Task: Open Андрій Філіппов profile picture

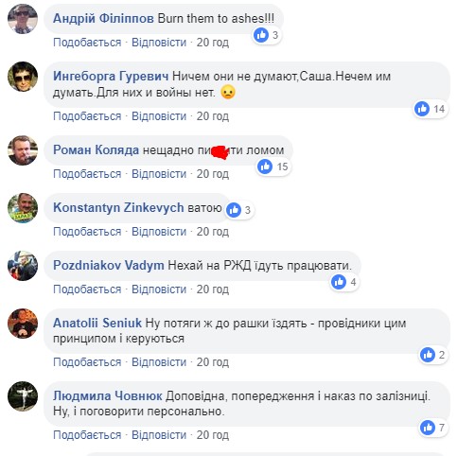Action: [x=23, y=19]
